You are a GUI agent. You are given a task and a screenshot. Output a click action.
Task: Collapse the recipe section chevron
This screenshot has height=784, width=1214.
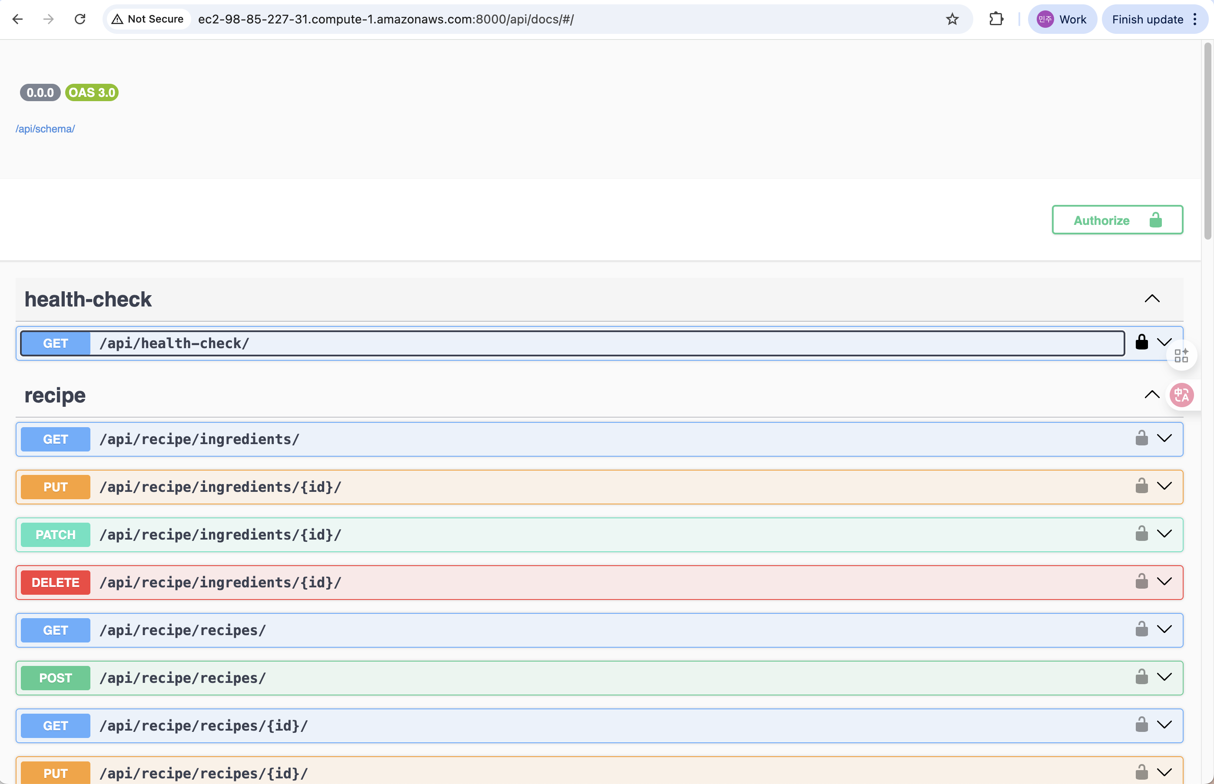click(1152, 395)
